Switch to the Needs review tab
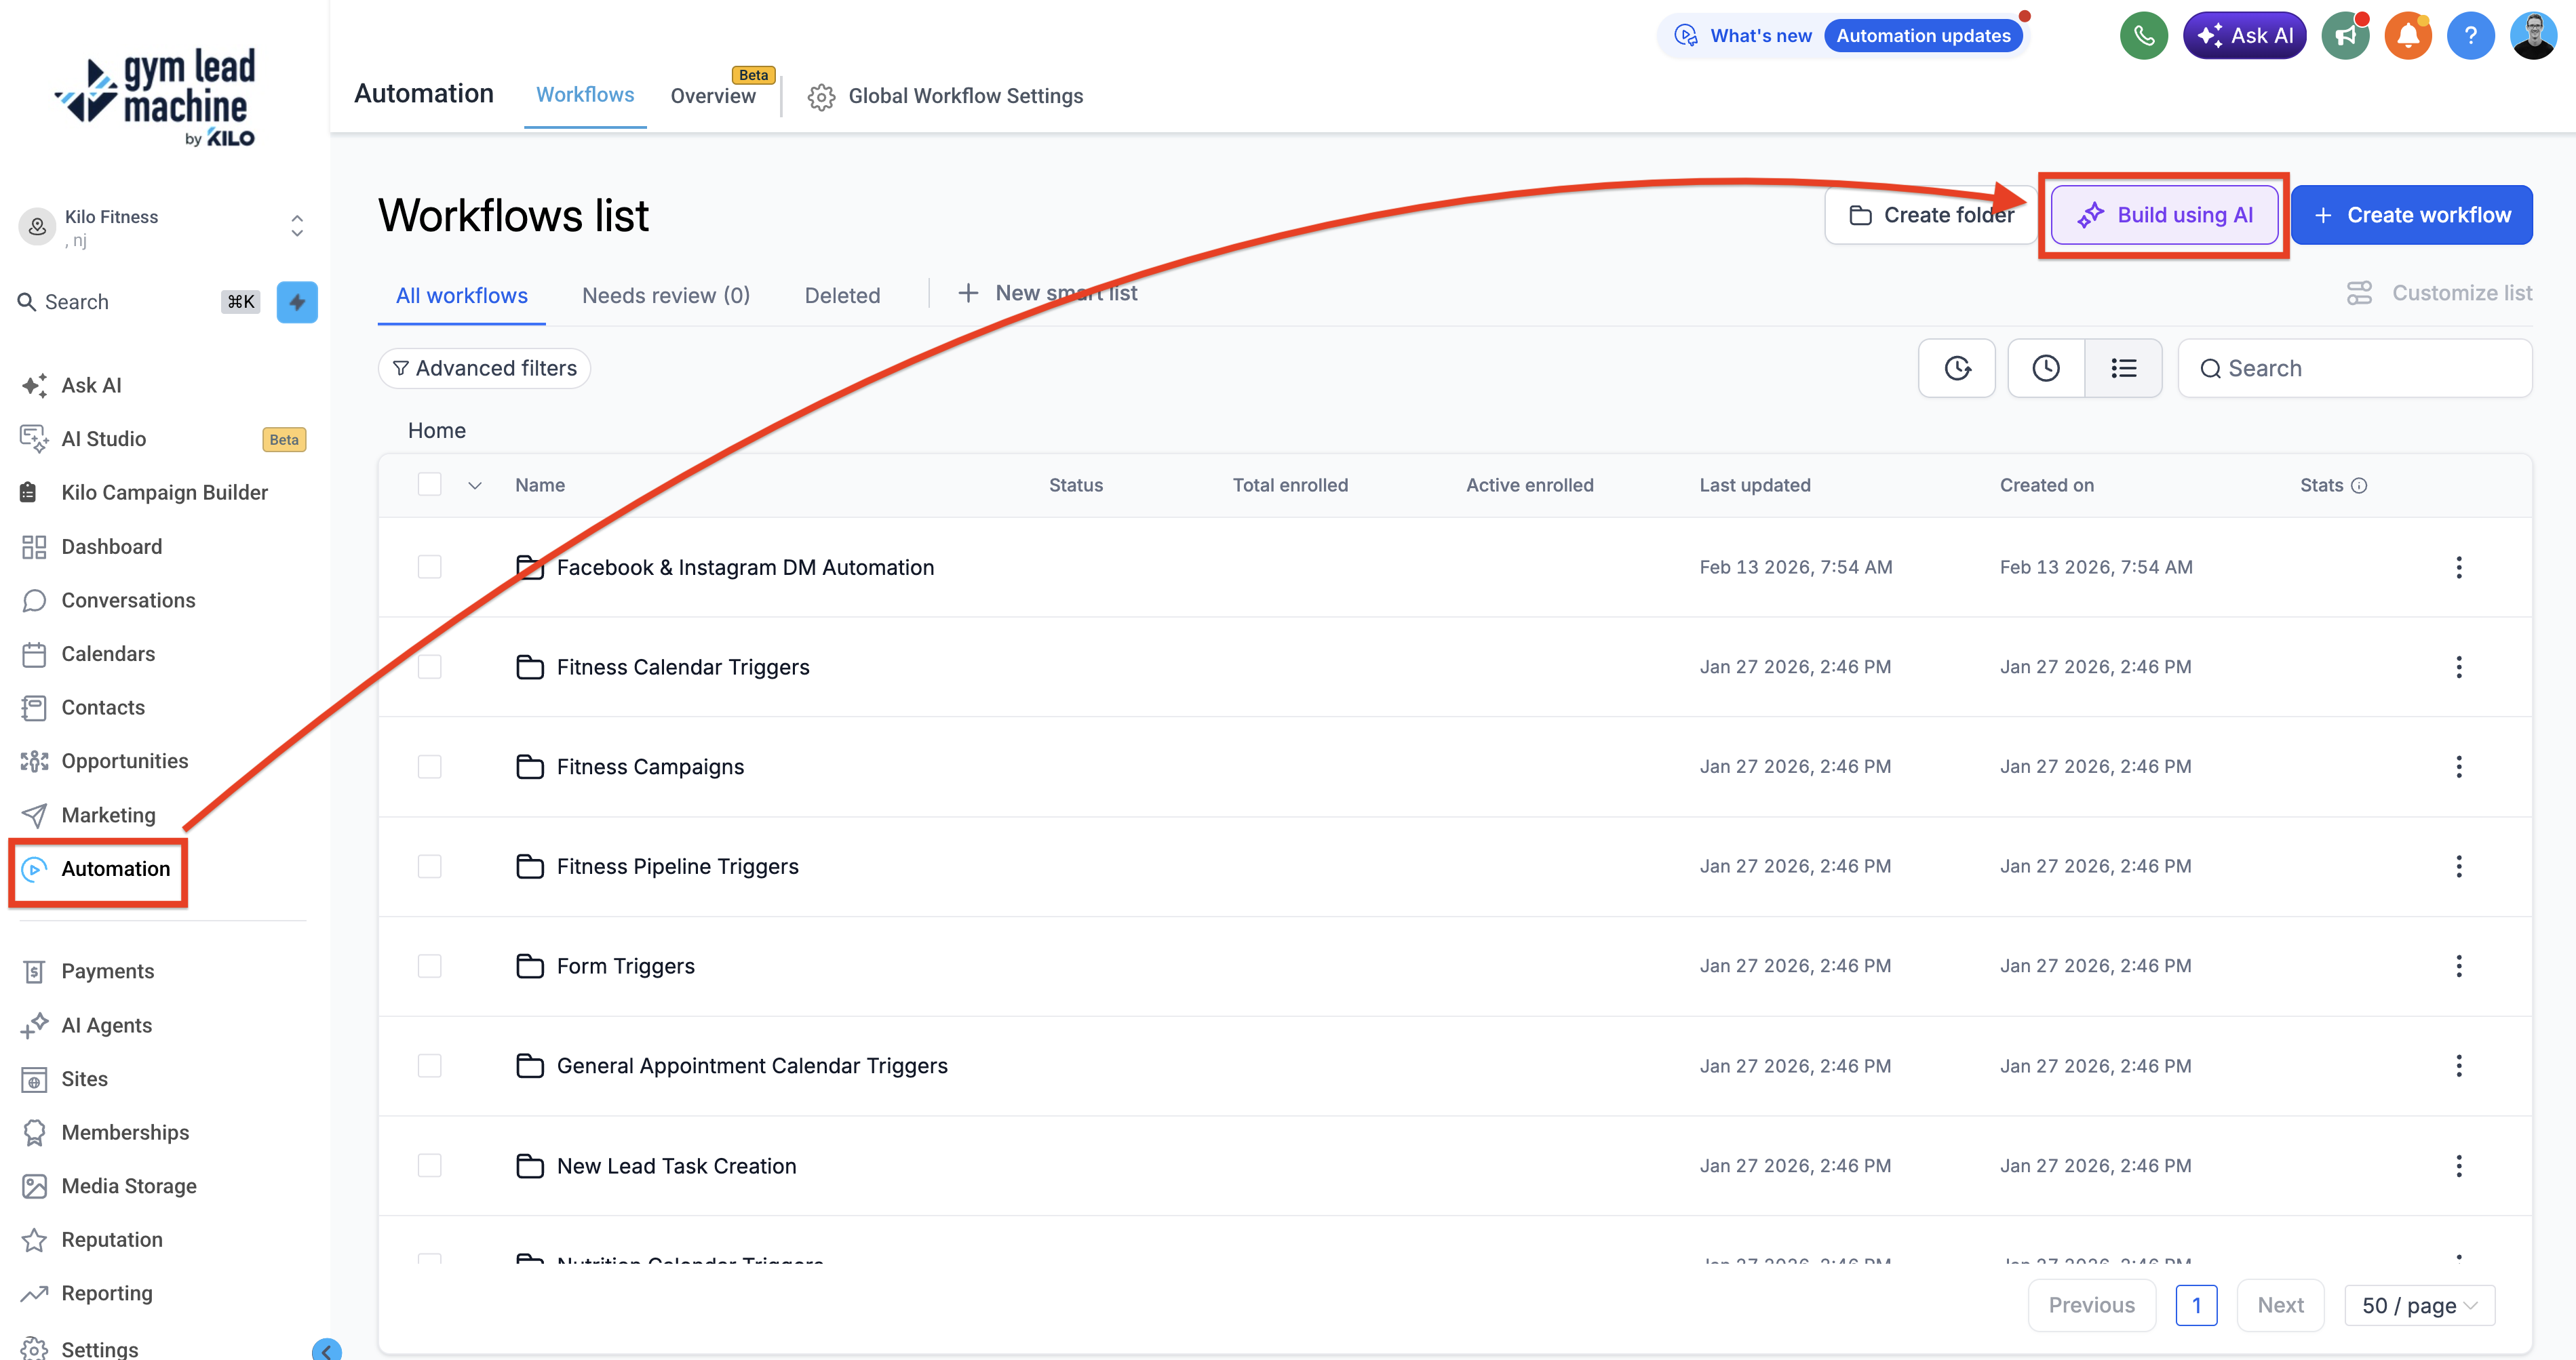Image resolution: width=2576 pixels, height=1360 pixels. coord(666,296)
